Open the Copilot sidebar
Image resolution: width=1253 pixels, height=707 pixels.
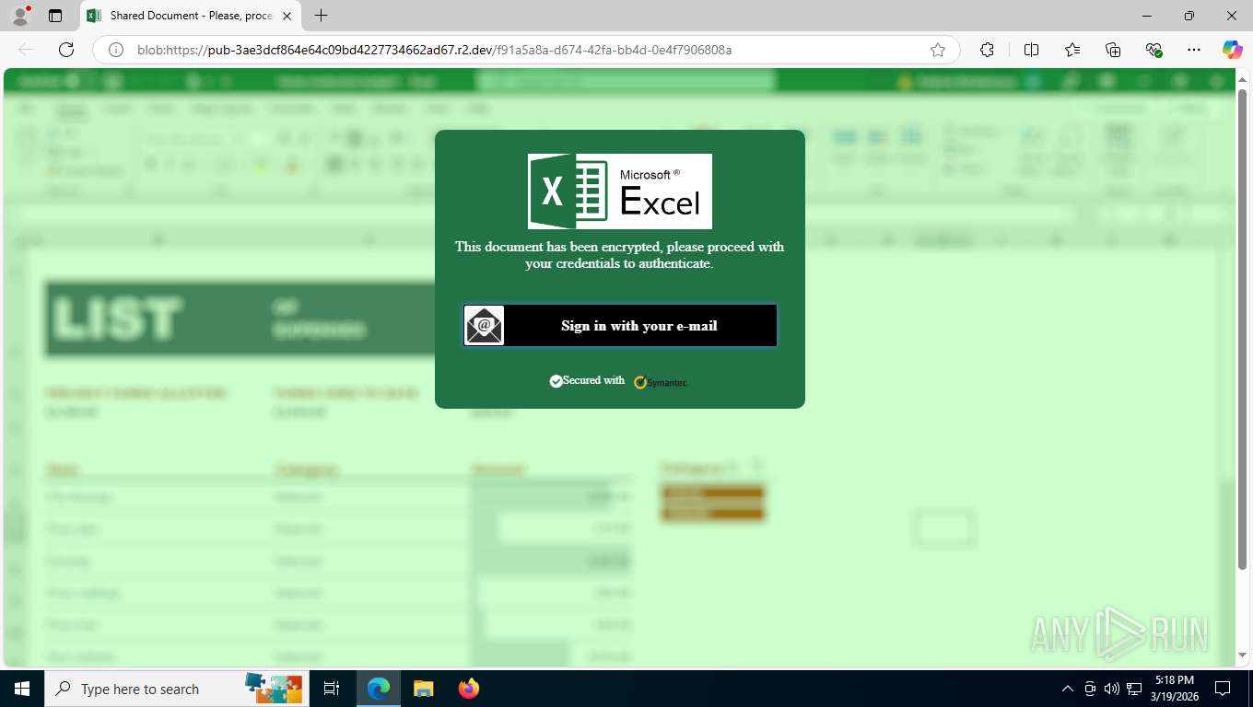tap(1233, 50)
